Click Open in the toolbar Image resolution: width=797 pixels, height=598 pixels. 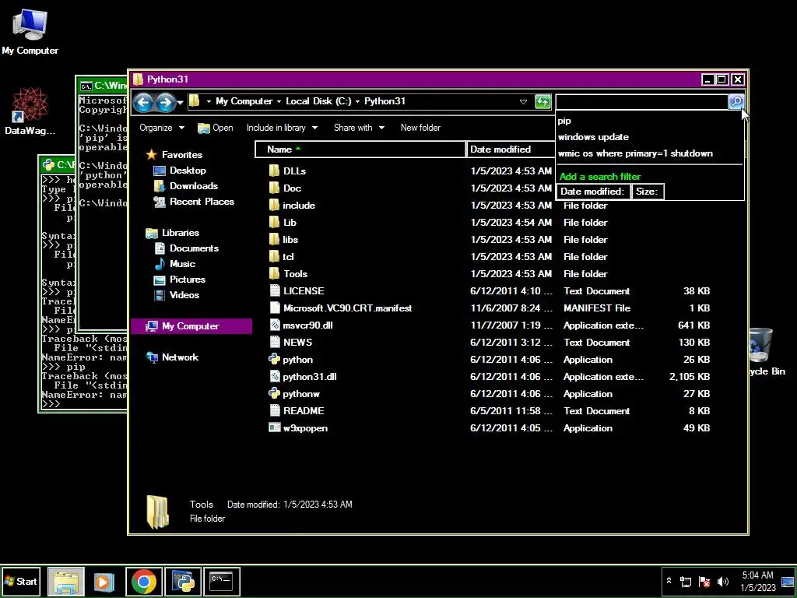[x=215, y=128]
